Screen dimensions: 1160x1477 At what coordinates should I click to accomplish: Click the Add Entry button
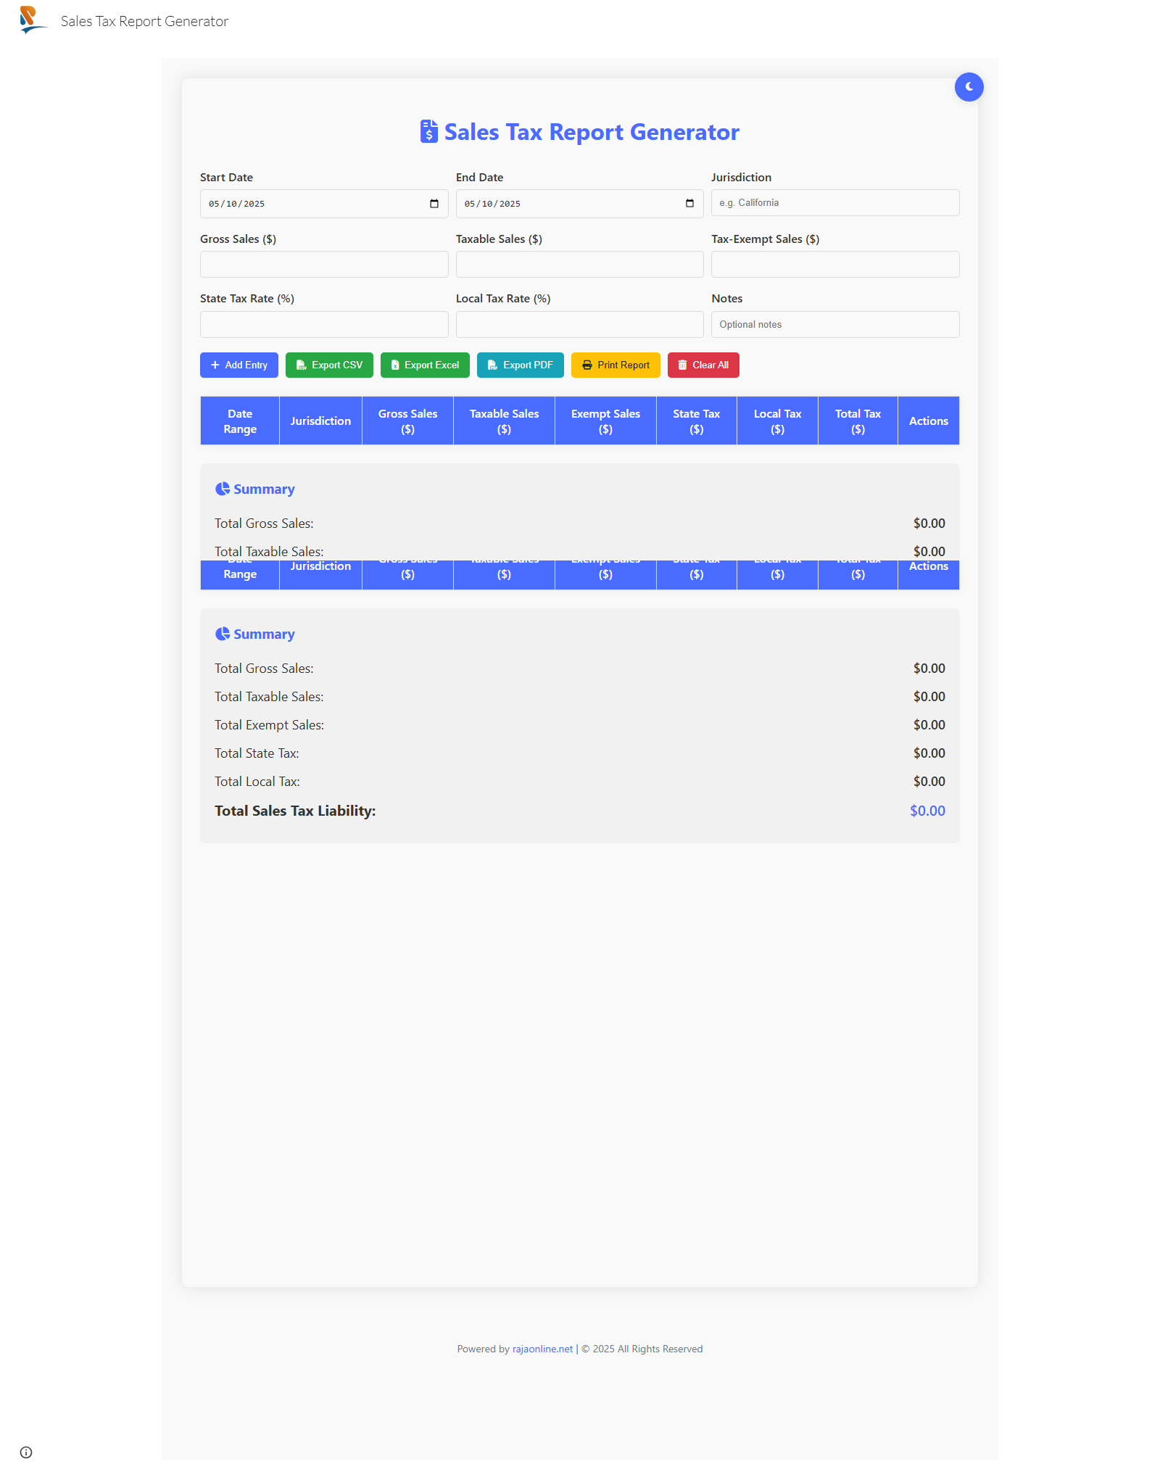click(x=239, y=365)
